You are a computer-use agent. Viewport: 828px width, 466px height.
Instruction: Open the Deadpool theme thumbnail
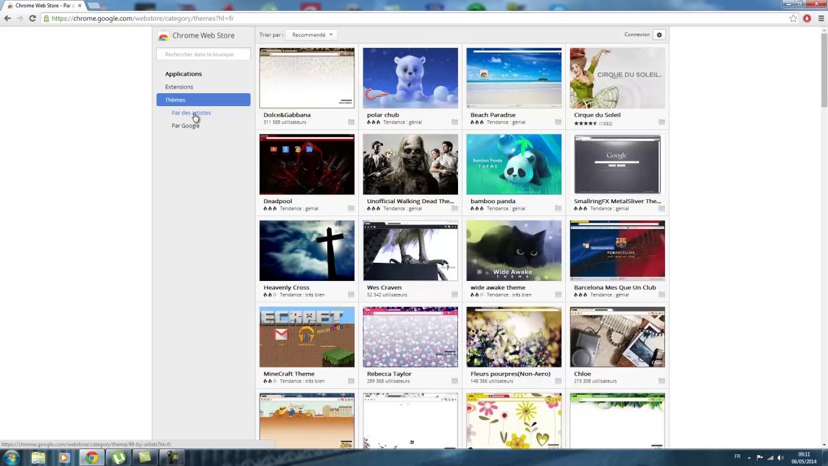307,164
